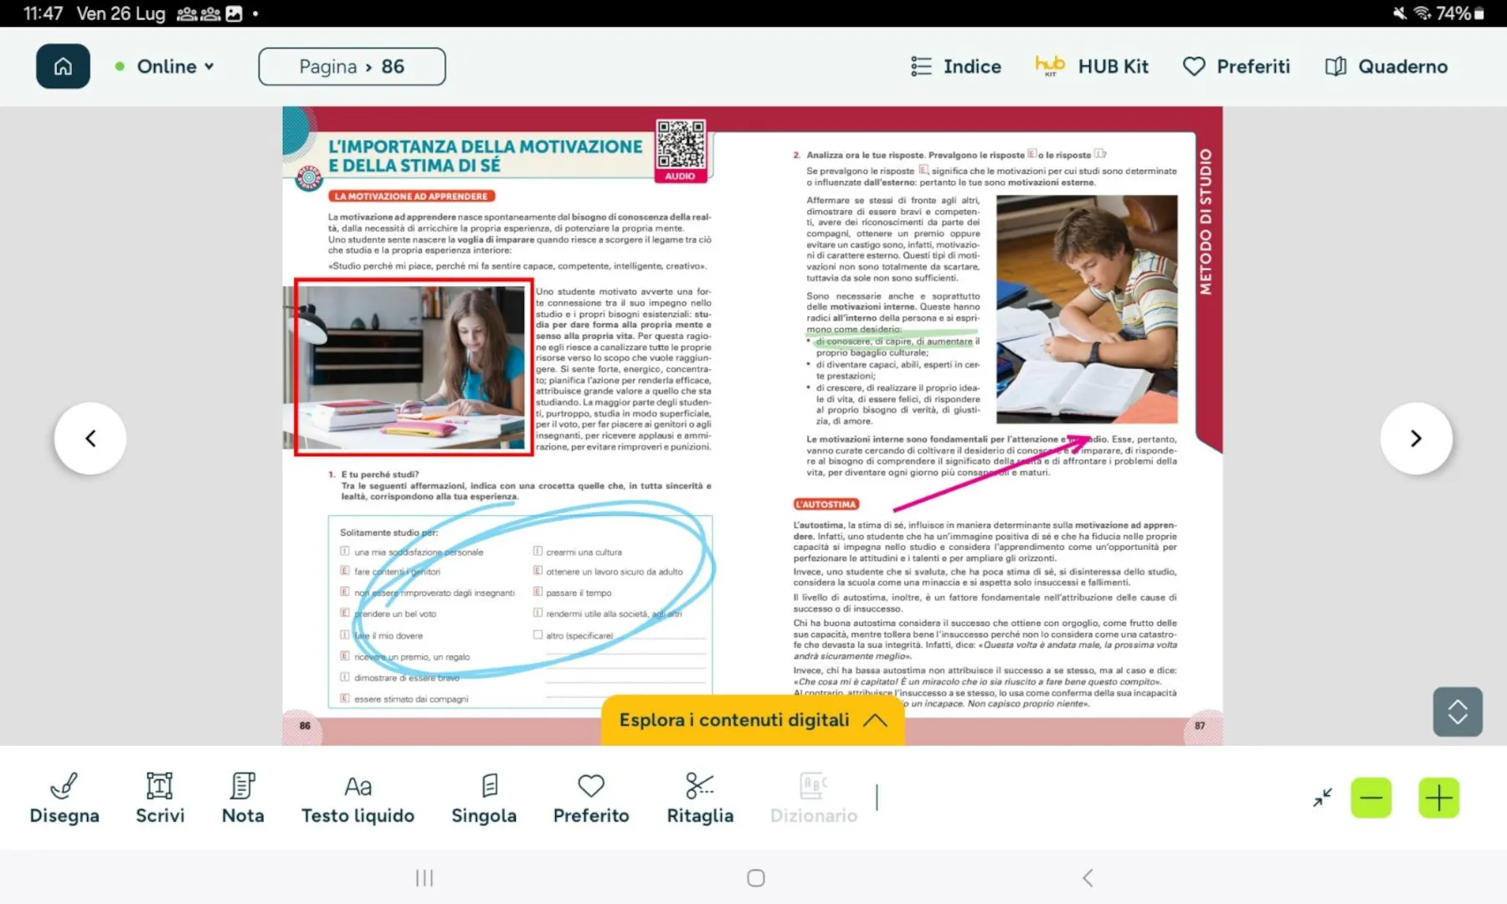
Task: Tap the Android home navigation button
Action: (x=756, y=877)
